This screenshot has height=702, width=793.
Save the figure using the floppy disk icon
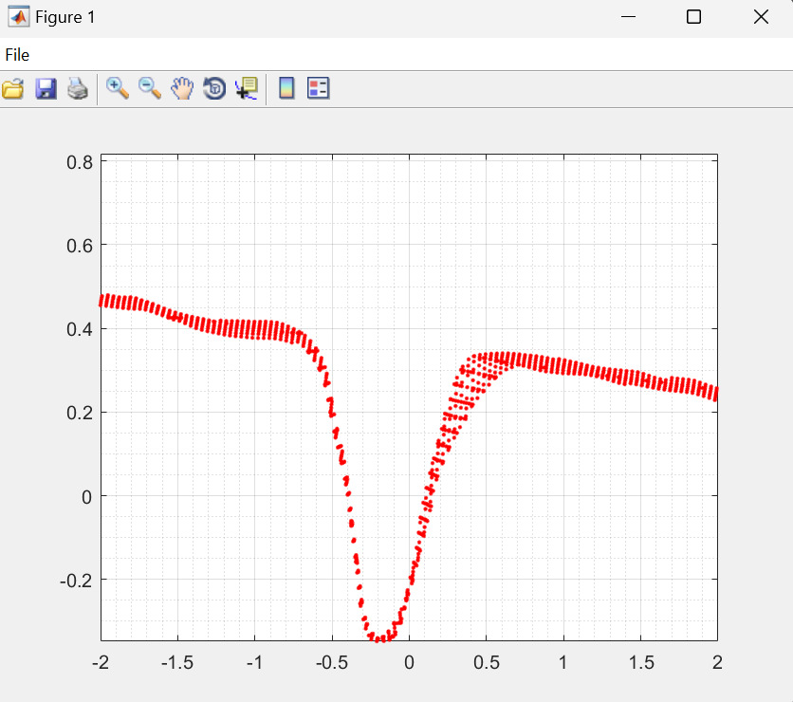point(46,89)
